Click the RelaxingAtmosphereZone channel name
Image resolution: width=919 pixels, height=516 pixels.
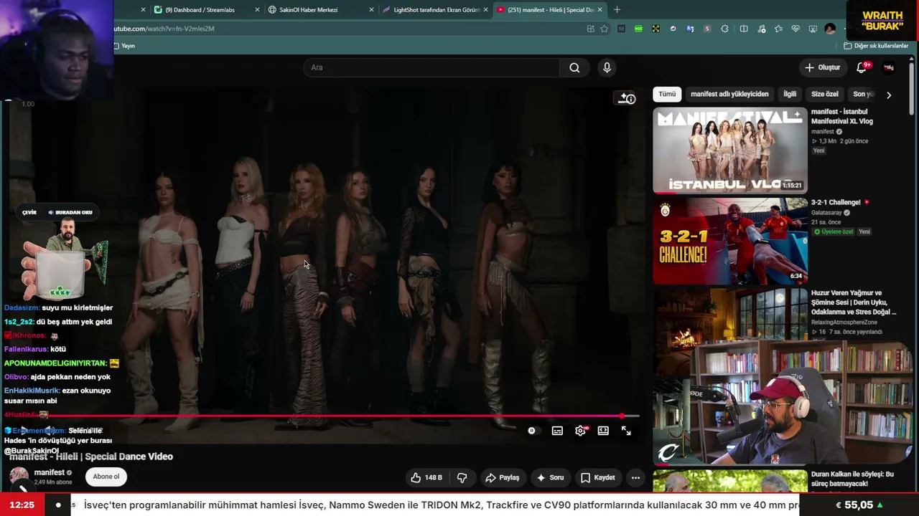(844, 322)
